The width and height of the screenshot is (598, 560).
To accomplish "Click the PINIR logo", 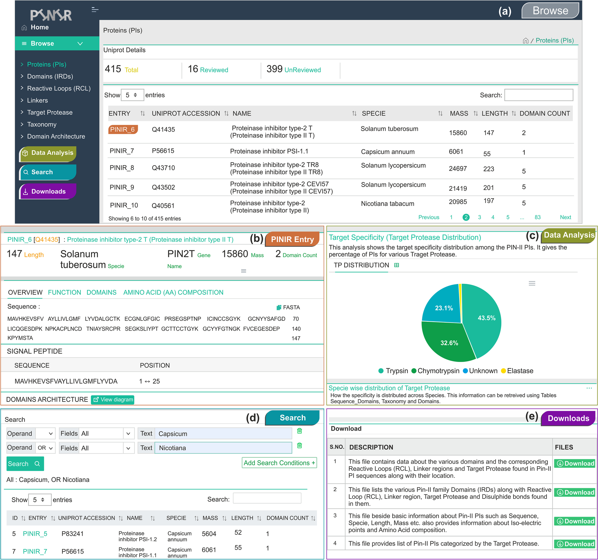I will pos(51,15).
